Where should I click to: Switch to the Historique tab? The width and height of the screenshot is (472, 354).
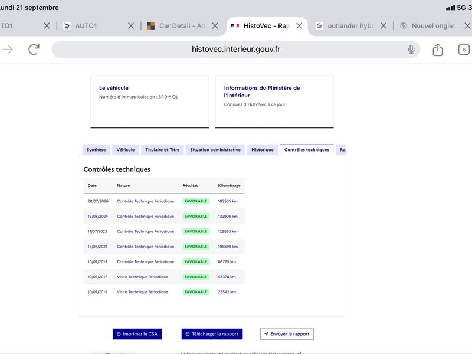click(263, 150)
